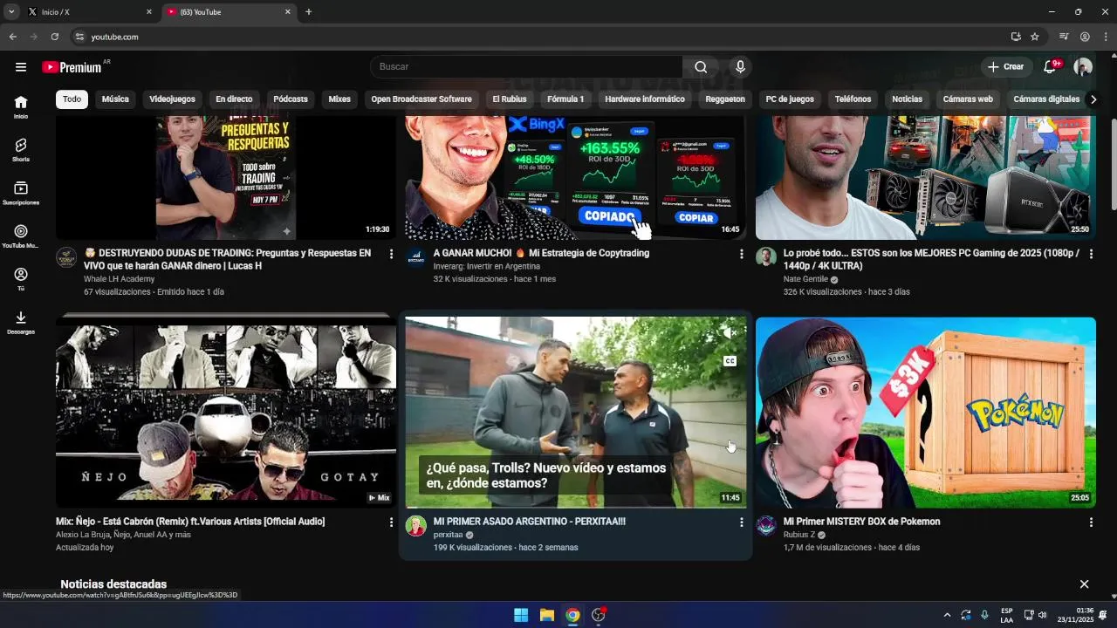Viewport: 1117px width, 628px height.
Task: Open the Whale LH Academy channel link
Action: coord(119,279)
